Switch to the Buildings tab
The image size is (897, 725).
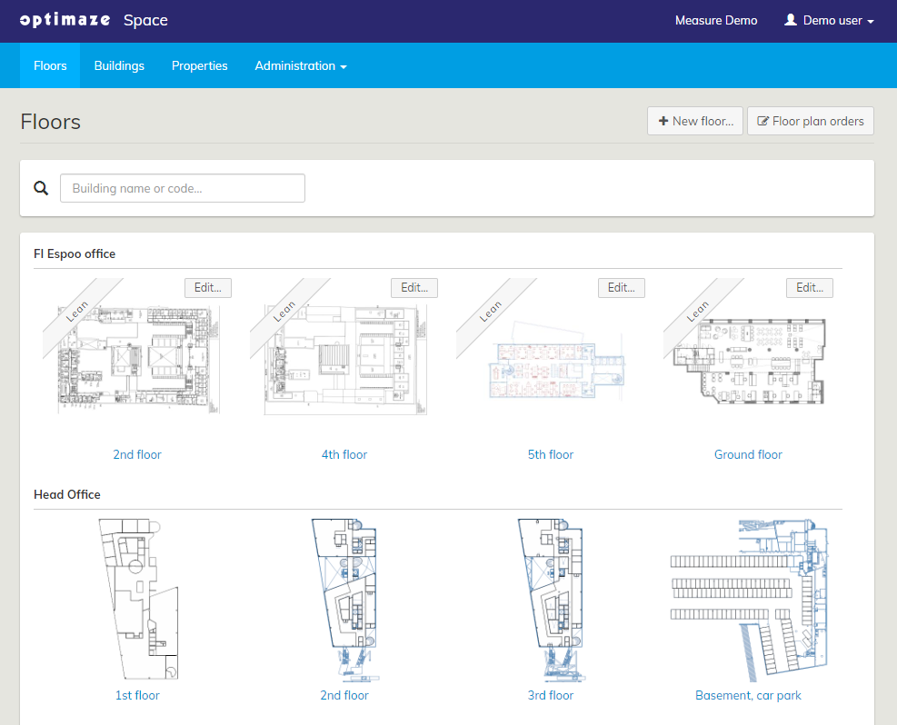tap(119, 65)
